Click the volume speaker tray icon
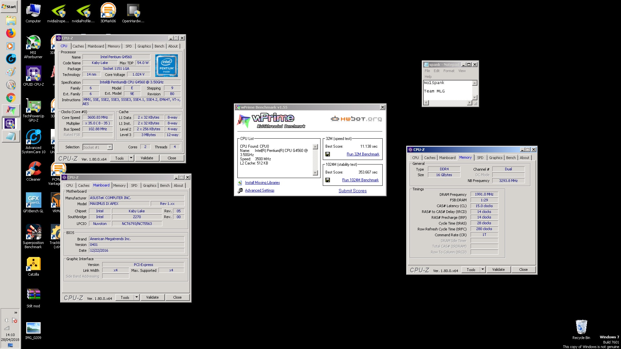Image resolution: width=621 pixels, height=349 pixels. point(7,320)
